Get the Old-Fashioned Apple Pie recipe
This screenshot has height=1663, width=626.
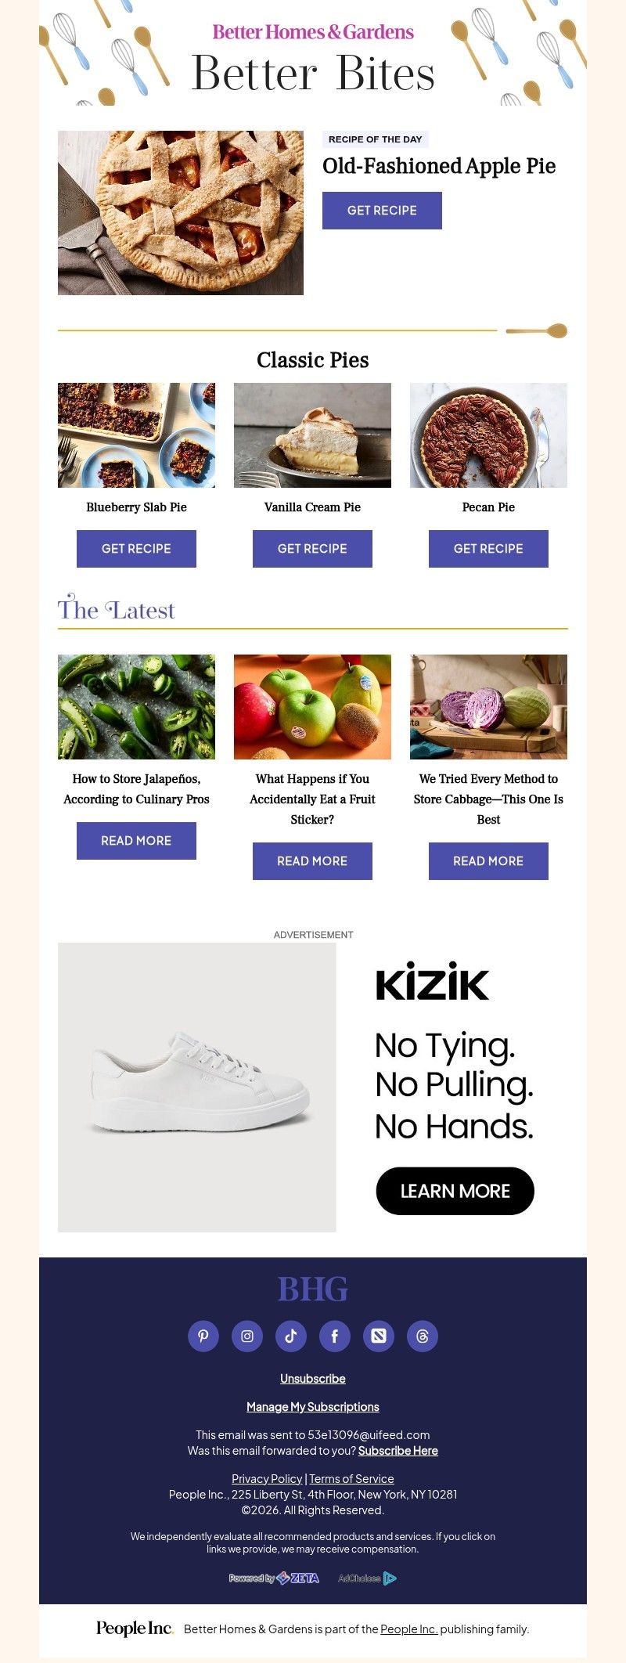382,210
